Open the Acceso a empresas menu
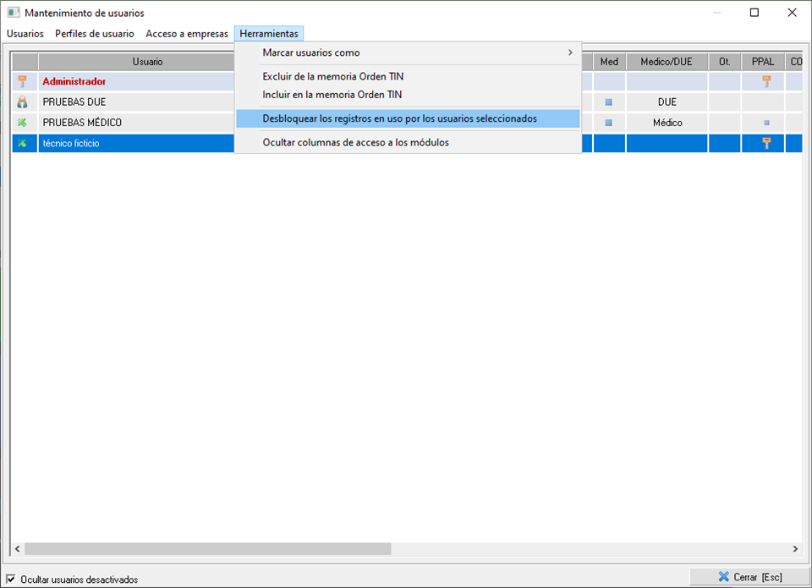 (x=187, y=34)
